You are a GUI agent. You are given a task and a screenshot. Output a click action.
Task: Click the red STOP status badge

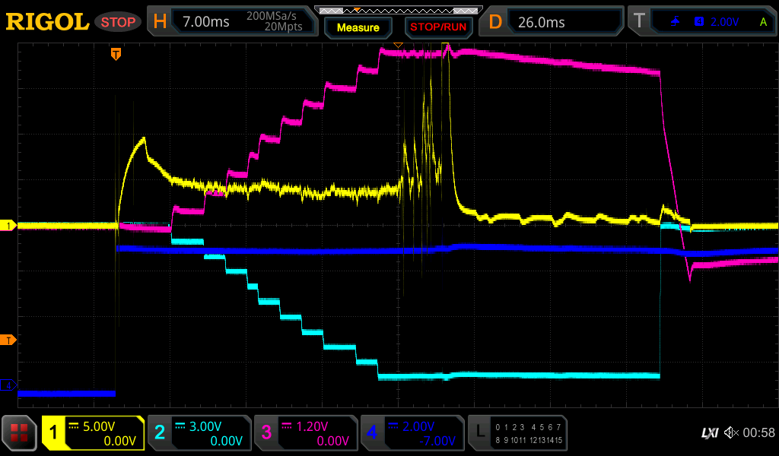click(119, 22)
